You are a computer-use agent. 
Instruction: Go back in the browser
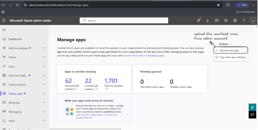tap(4, 5)
